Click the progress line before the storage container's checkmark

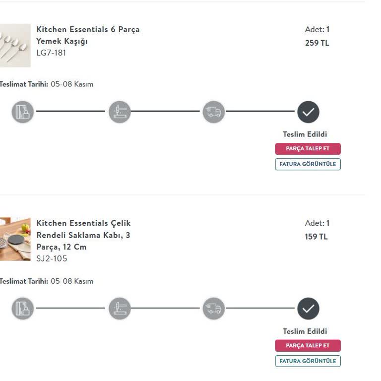(x=260, y=308)
